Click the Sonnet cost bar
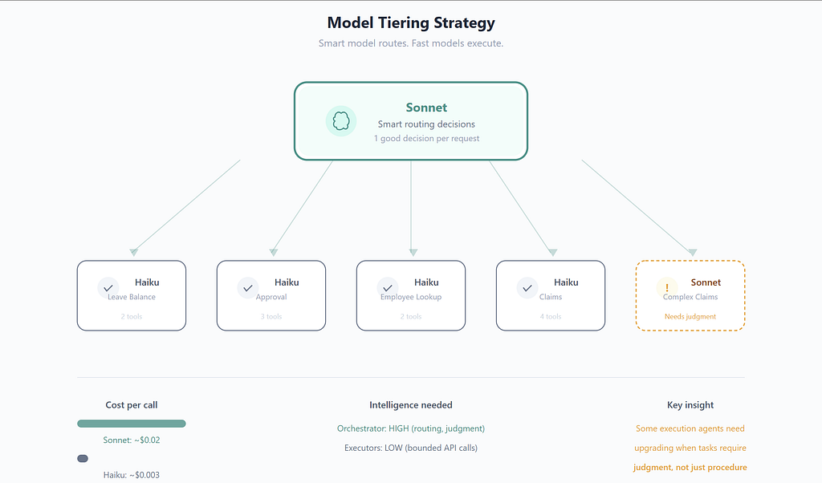 tap(132, 424)
